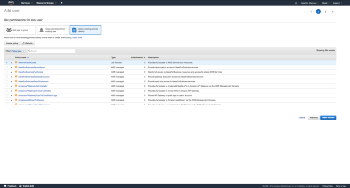The width and height of the screenshot is (350, 188).
Task: Go to wizard step 3 indicator
Action: pyautogui.click(x=325, y=12)
